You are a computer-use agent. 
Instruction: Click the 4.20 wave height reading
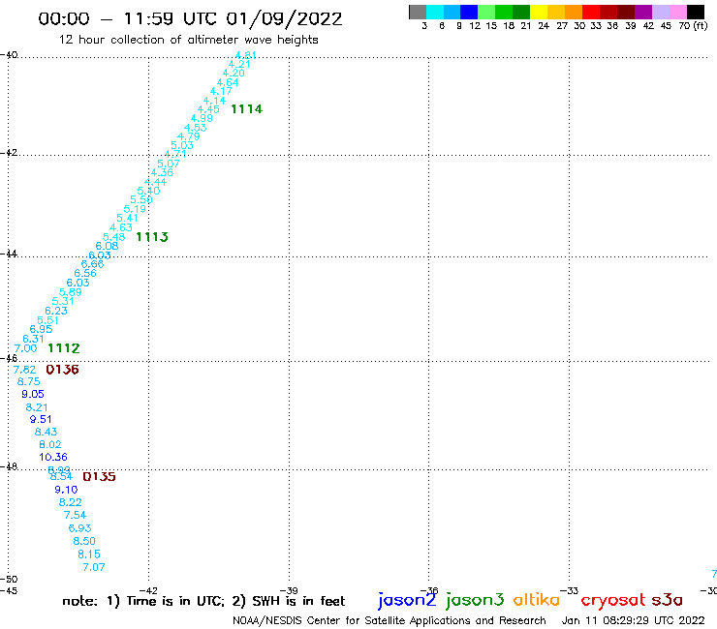[x=234, y=74]
